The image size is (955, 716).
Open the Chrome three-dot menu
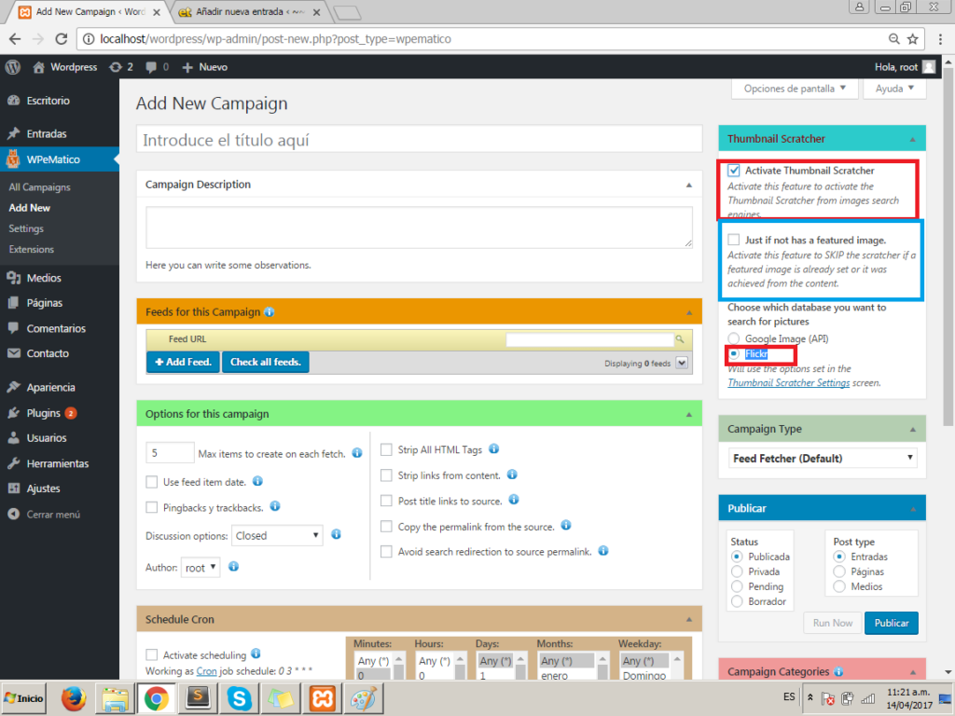[x=940, y=39]
